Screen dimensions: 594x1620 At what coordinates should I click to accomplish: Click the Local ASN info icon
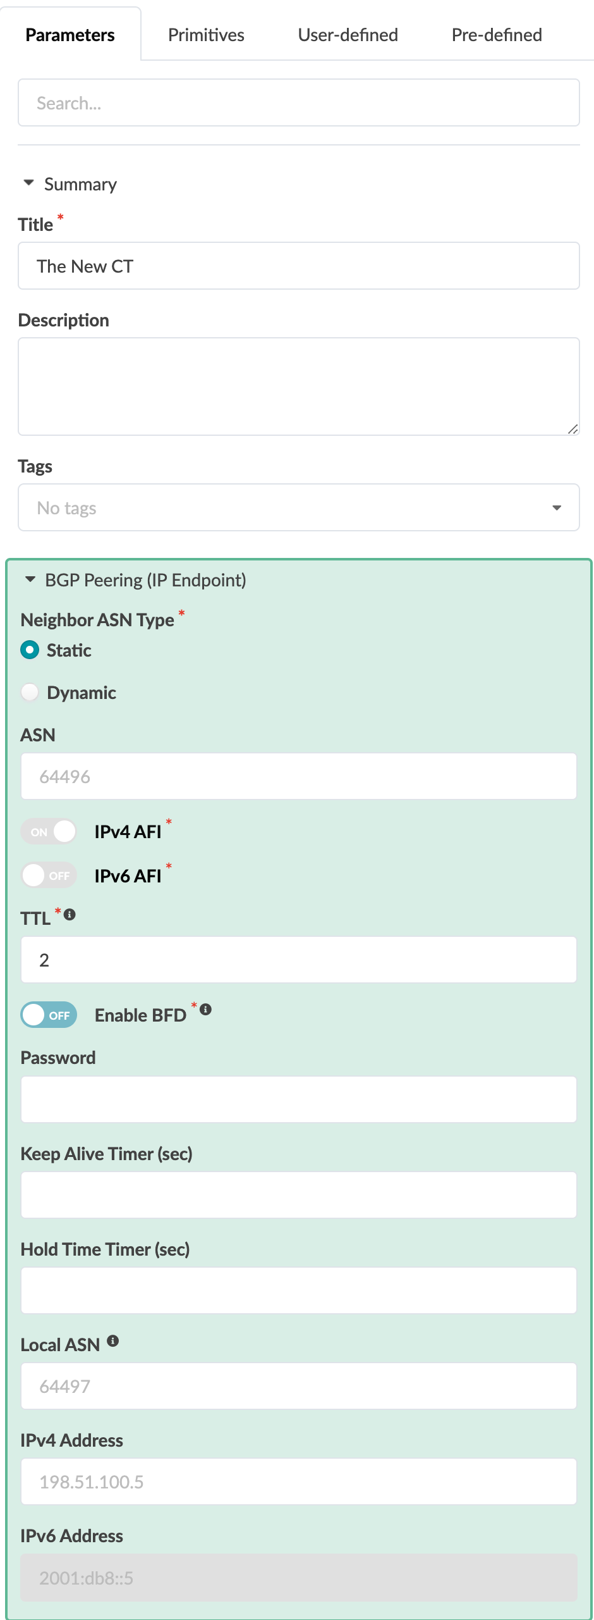(x=112, y=1340)
